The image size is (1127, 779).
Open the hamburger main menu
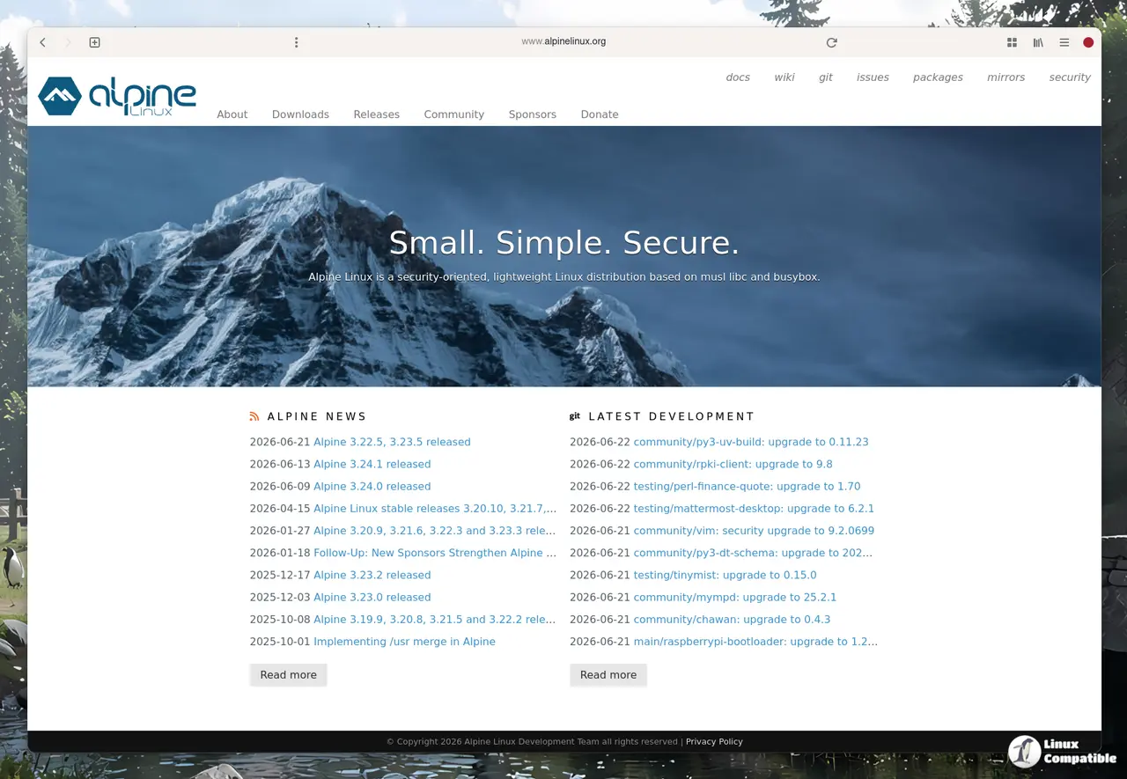click(1064, 42)
